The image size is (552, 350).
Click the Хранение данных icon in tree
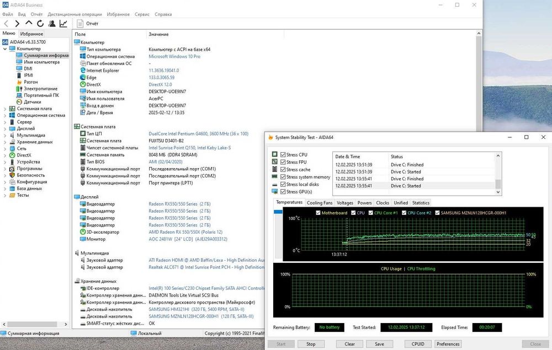[x=12, y=142]
